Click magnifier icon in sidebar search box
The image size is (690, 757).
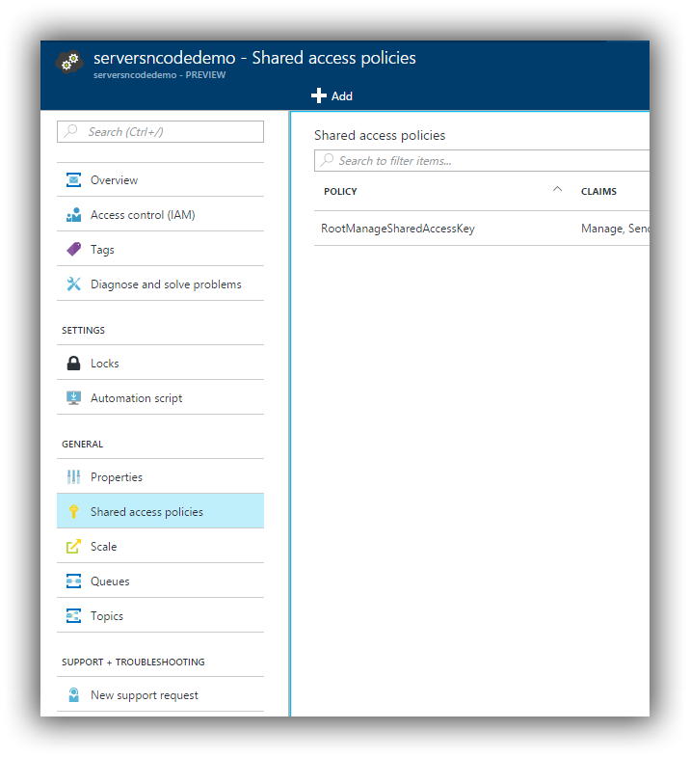point(71,131)
